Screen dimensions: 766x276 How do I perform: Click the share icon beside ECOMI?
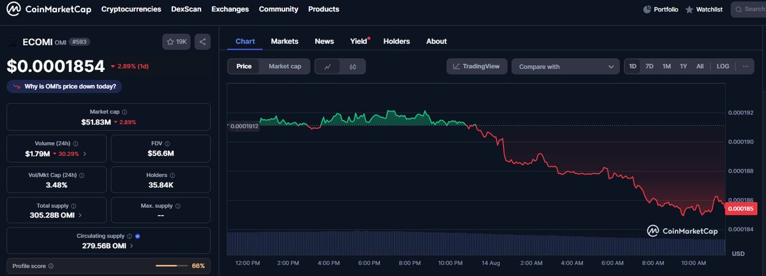[202, 42]
